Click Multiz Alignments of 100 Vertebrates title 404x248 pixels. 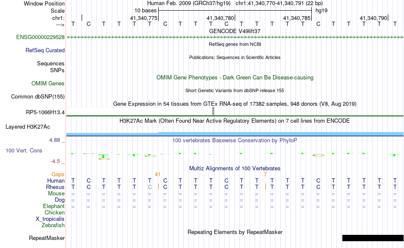point(235,169)
